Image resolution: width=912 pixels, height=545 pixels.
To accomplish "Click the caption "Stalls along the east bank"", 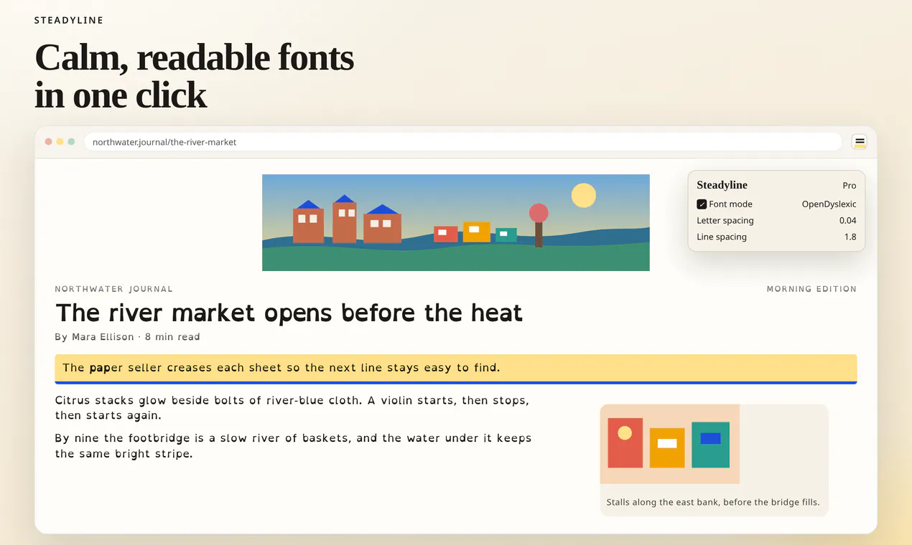I will tap(713, 502).
